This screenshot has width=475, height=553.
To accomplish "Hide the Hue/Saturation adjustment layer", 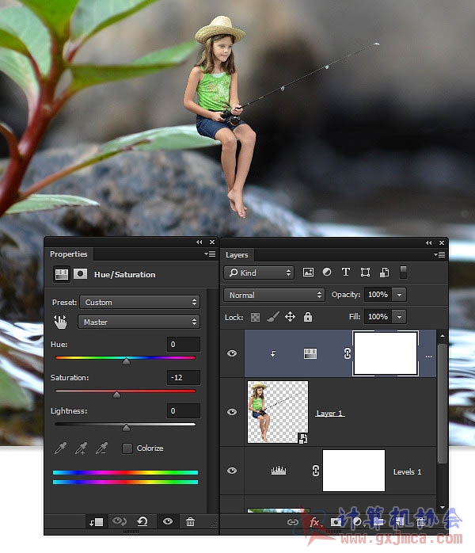I will (232, 353).
